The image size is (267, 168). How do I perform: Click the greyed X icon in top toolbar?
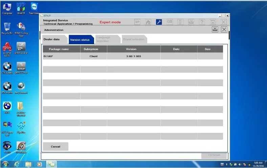pyautogui.click(x=224, y=22)
